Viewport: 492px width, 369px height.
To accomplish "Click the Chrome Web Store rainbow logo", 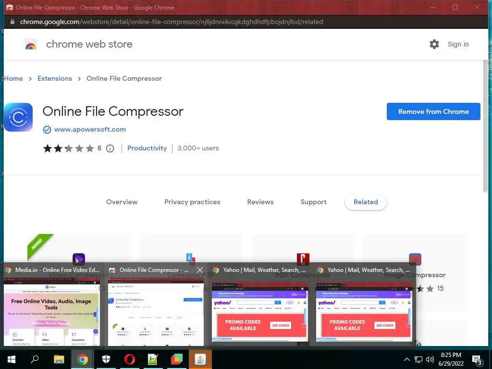I will pos(31,45).
